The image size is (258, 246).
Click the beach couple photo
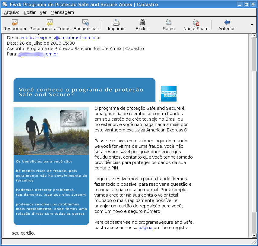[x=51, y=131]
